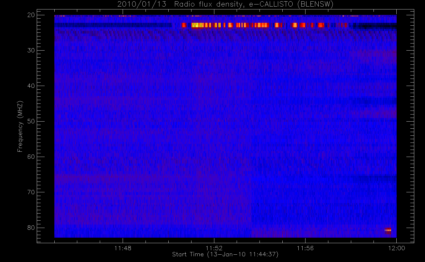
Task: Click the 60 MHz frequency tick label
Action: (31, 157)
